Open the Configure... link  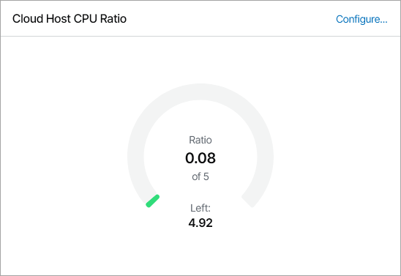[361, 19]
